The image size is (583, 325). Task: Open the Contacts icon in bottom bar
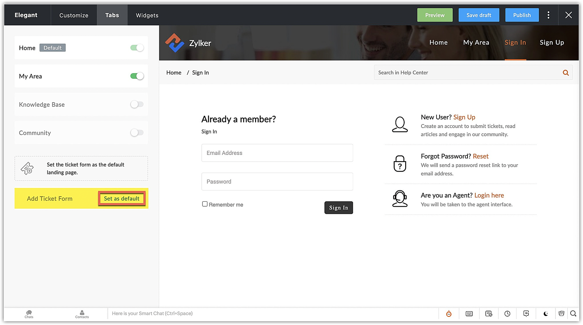(82, 314)
